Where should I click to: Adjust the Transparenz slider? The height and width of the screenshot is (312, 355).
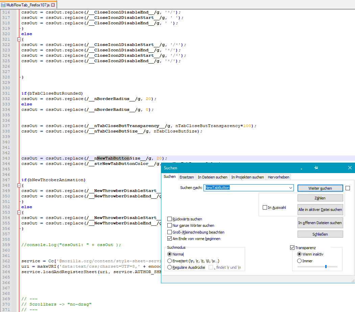[326, 267]
